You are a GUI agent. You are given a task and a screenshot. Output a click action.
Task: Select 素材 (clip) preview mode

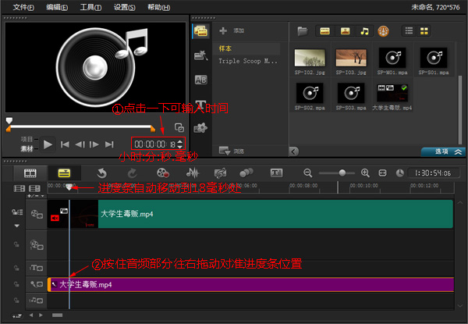click(x=27, y=148)
